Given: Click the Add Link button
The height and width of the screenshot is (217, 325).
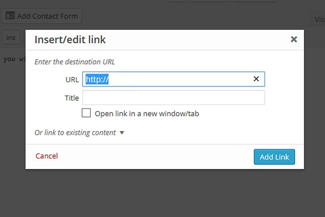Looking at the screenshot, I should [274, 157].
